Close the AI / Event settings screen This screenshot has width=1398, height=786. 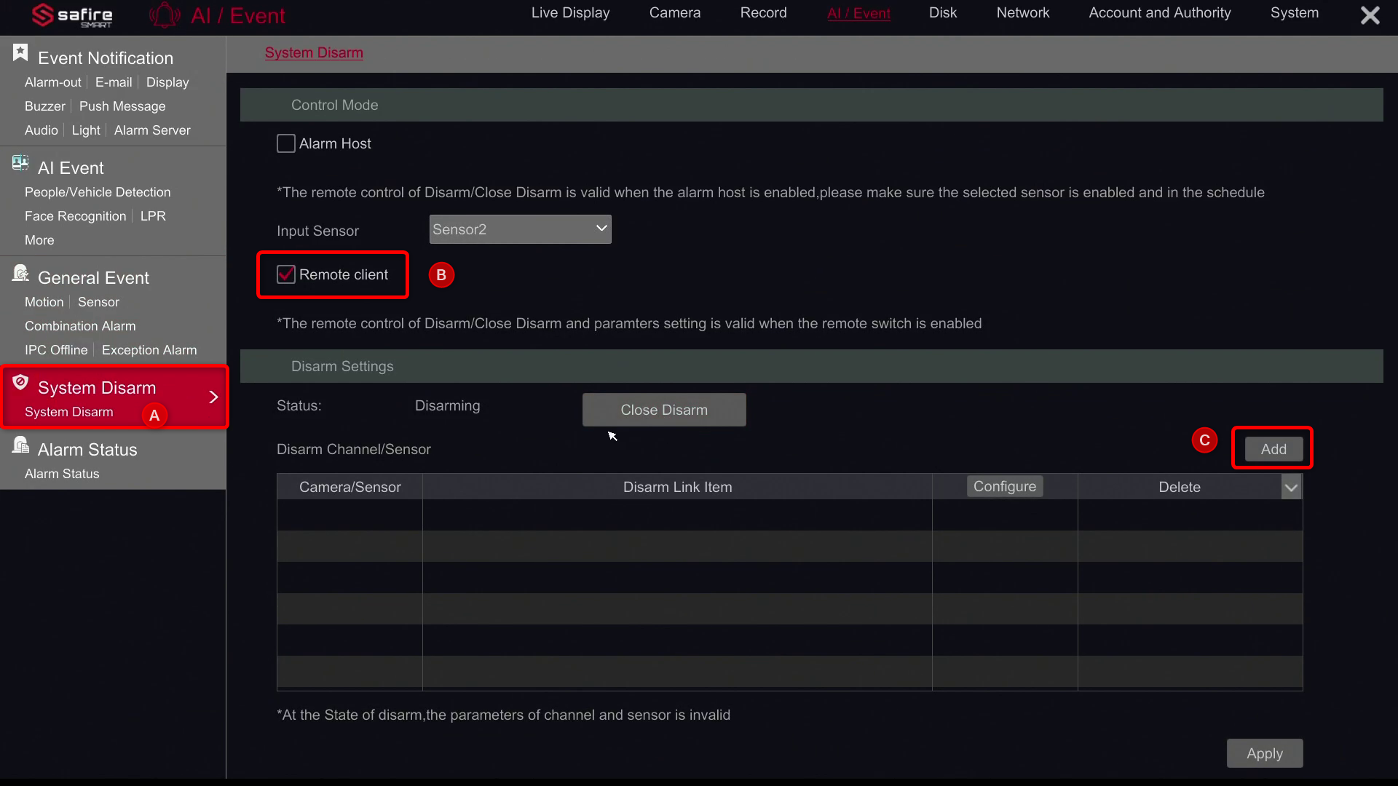1370,15
